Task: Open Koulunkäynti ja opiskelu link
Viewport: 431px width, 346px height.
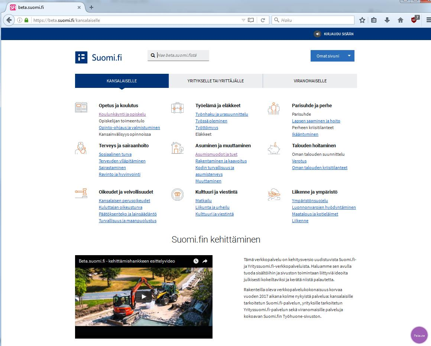Action: 122,114
